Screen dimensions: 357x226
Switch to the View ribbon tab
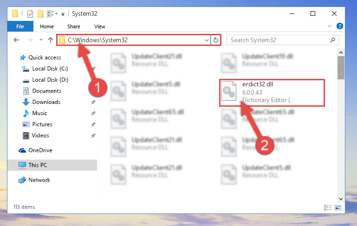point(100,26)
